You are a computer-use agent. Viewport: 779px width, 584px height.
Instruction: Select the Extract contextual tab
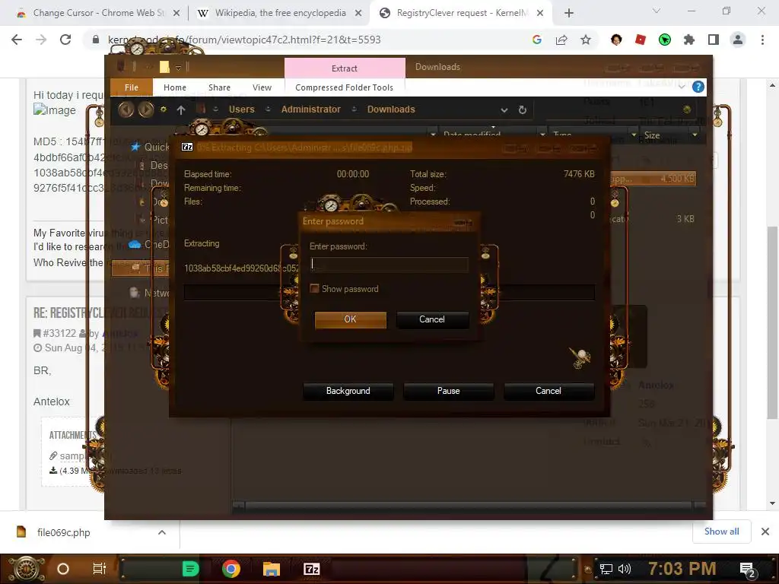pos(345,68)
